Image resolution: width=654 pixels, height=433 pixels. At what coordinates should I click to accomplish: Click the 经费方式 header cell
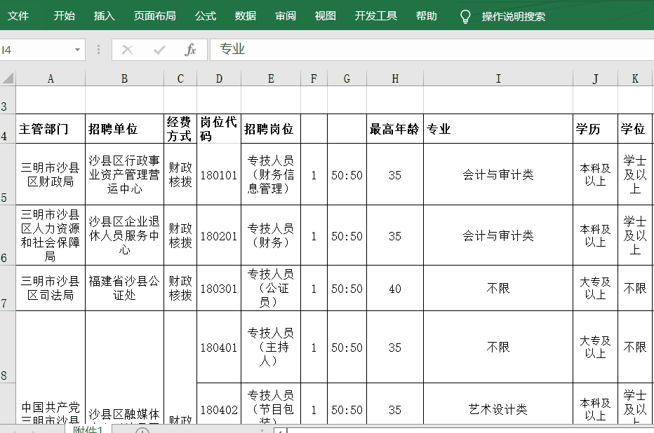coord(180,129)
